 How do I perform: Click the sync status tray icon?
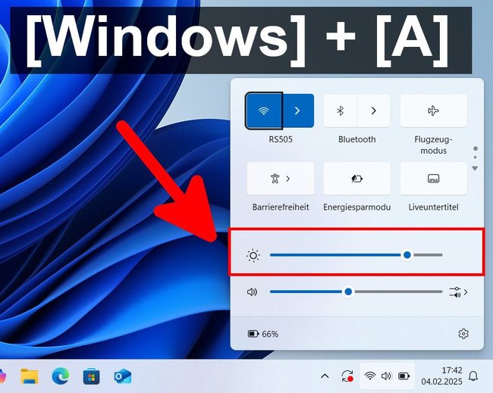pyautogui.click(x=347, y=376)
